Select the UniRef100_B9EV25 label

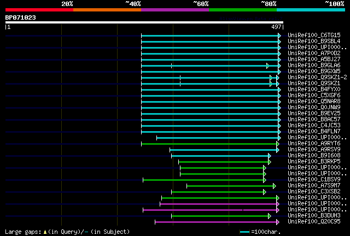[314, 113]
